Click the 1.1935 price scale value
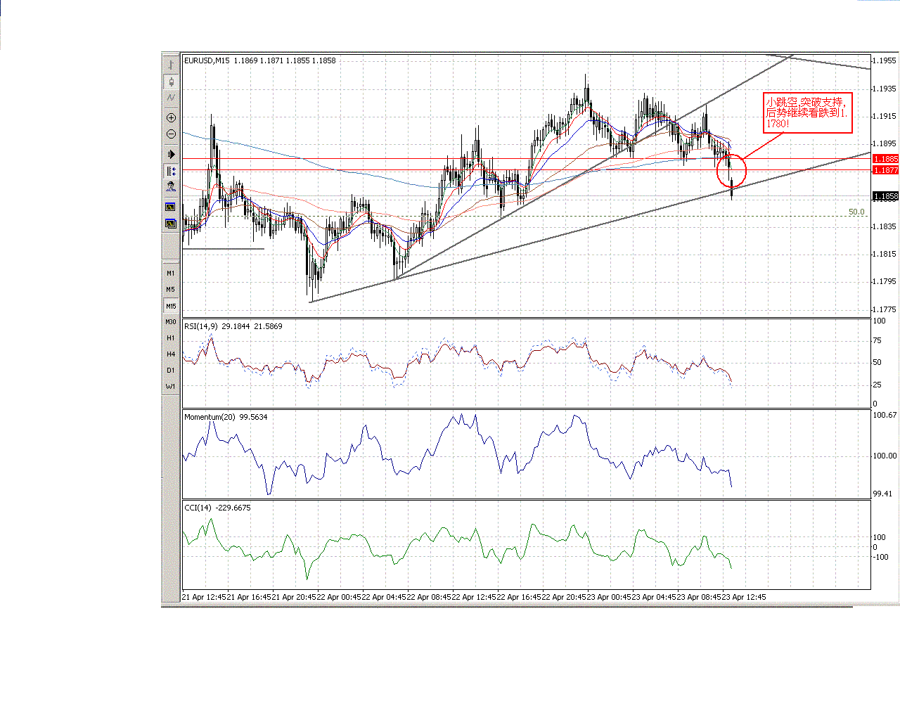 point(885,89)
